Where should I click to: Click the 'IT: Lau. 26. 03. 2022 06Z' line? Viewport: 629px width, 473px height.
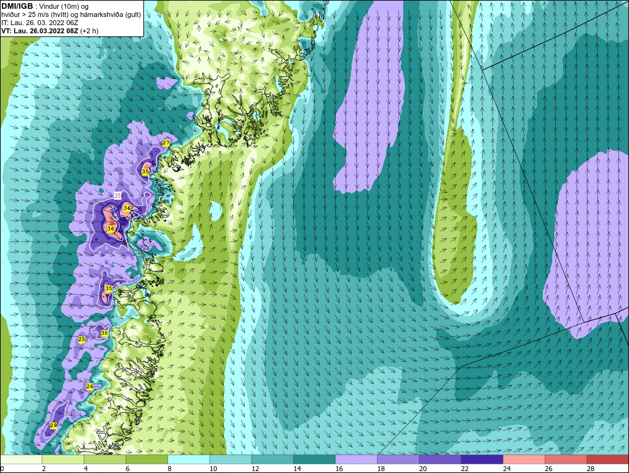(x=40, y=23)
